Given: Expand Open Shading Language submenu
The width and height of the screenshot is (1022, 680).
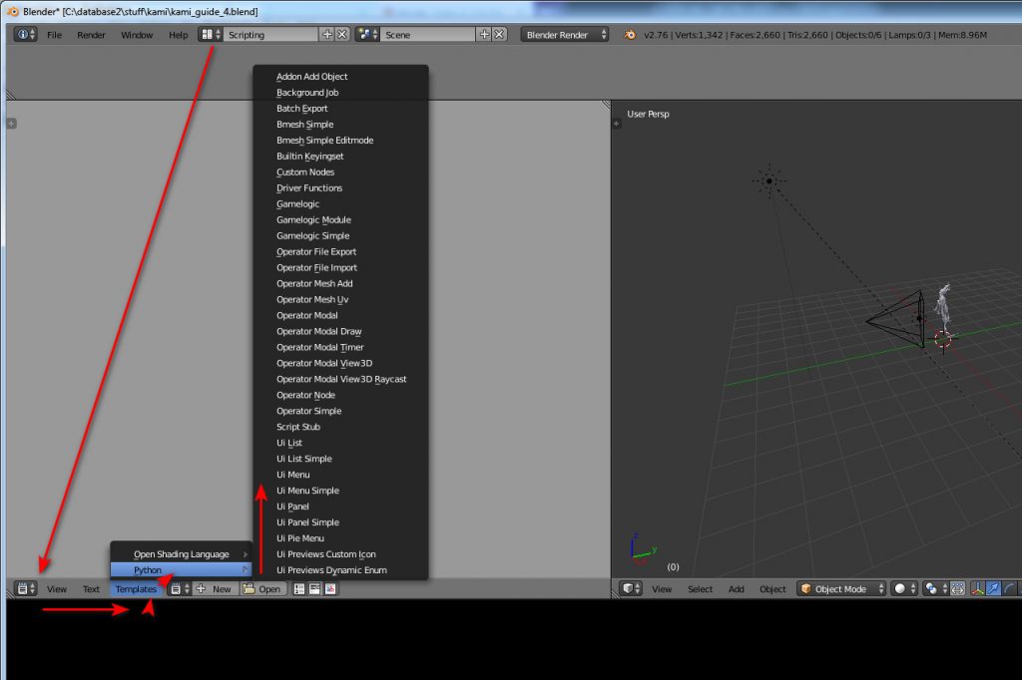Looking at the screenshot, I should pyautogui.click(x=181, y=554).
